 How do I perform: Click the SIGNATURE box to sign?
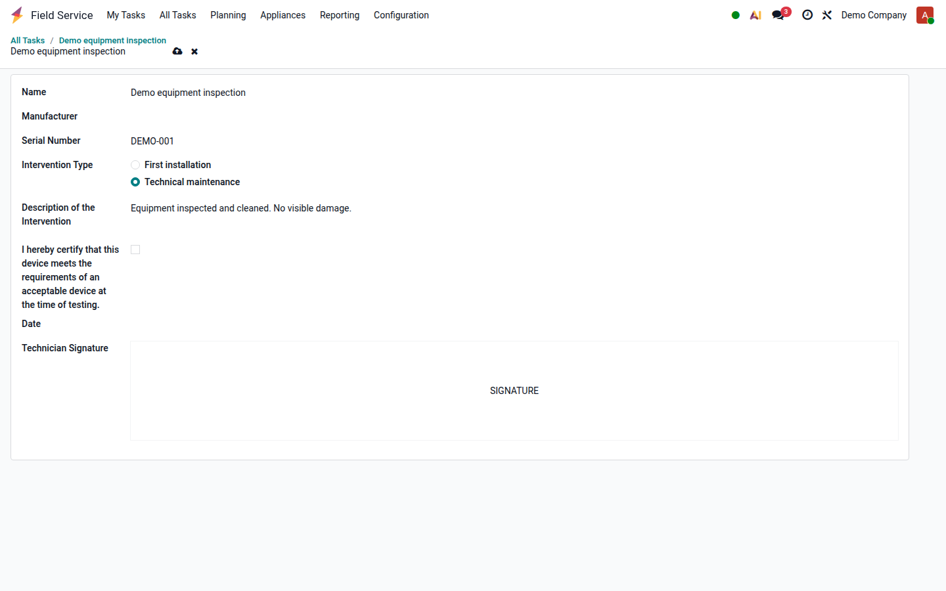[514, 391]
